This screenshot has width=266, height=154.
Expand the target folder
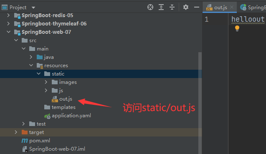(x=16, y=132)
